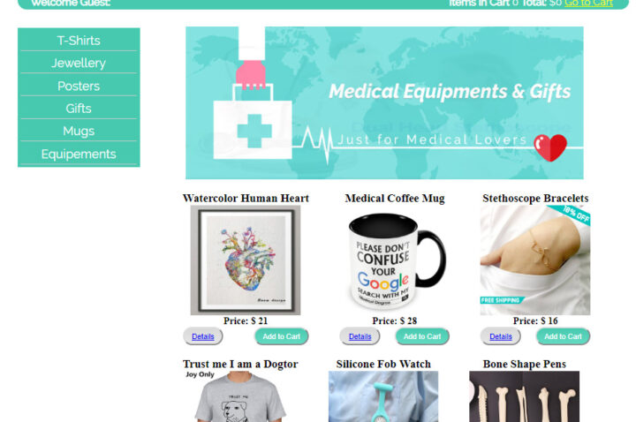
Task: View Details for Stethoscope Bracelets
Action: pyautogui.click(x=501, y=336)
